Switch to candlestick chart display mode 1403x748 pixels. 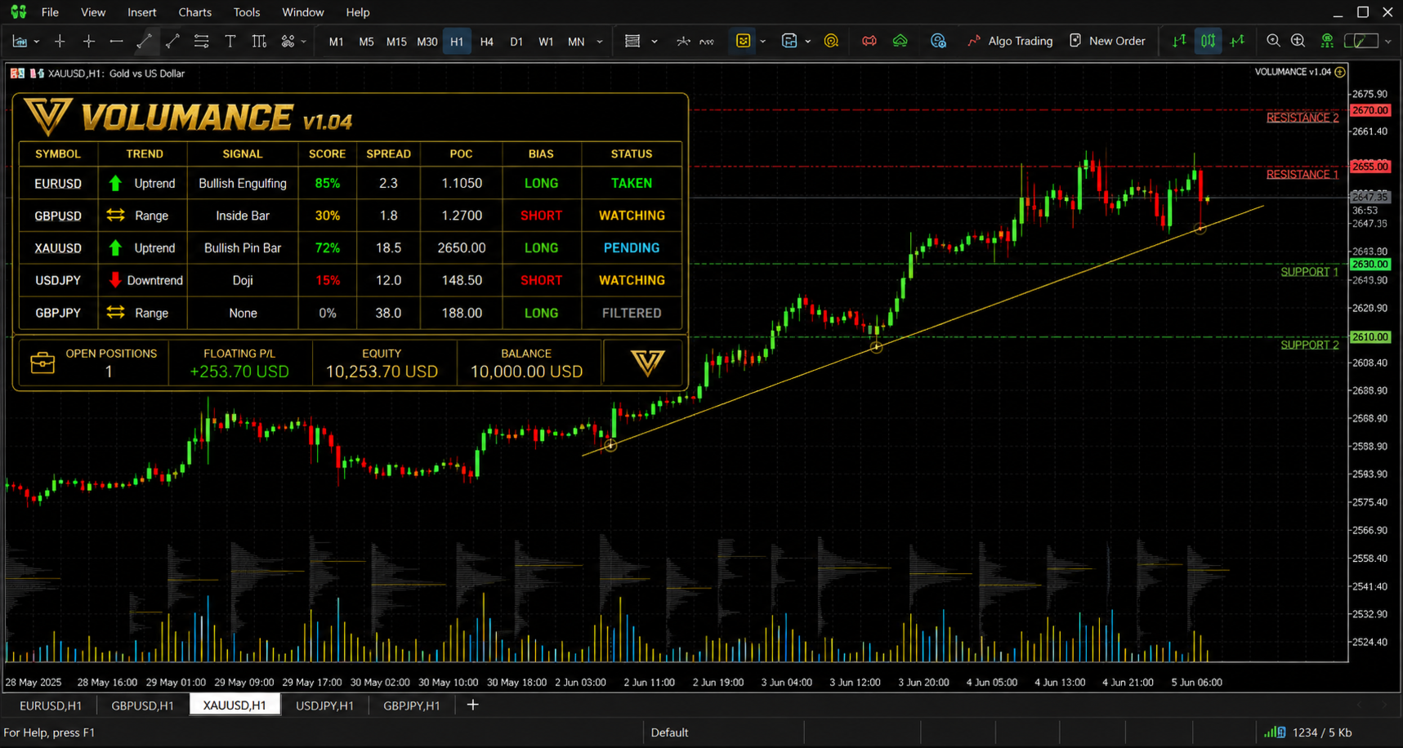1208,41
